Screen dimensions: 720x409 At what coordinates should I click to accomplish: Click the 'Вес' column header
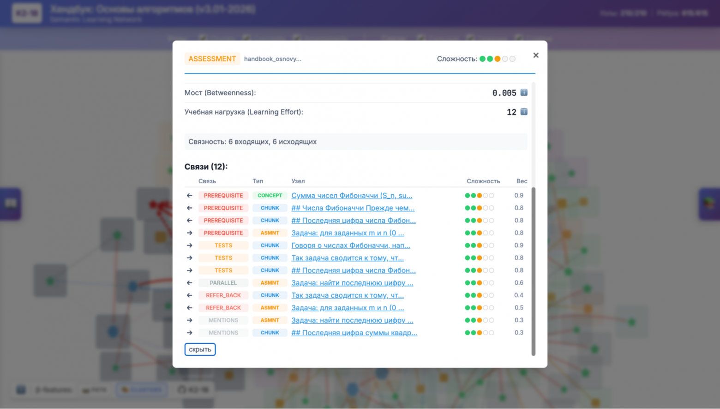click(x=521, y=181)
